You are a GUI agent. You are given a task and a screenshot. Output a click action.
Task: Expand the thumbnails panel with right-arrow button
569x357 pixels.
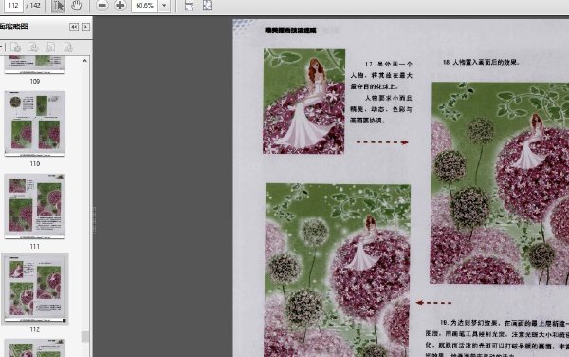85,27
